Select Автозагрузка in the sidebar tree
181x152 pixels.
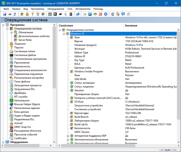[x=22, y=100]
